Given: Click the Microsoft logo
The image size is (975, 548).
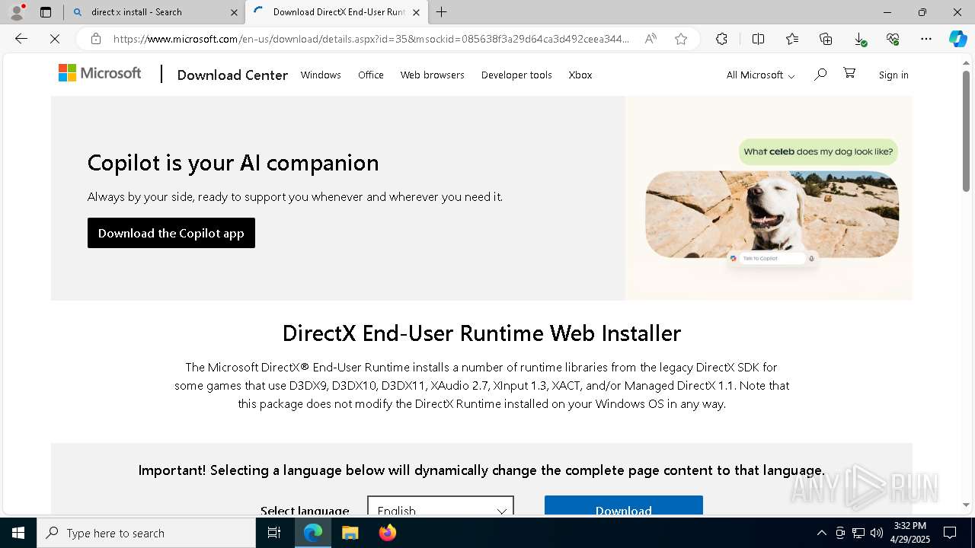Looking at the screenshot, I should pyautogui.click(x=100, y=73).
